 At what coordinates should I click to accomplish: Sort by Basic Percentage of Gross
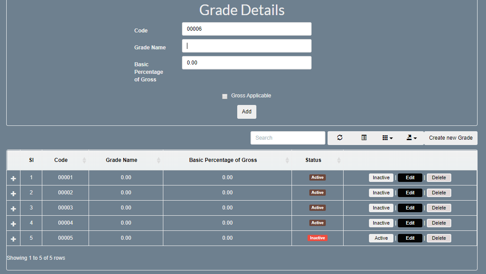[x=287, y=160]
